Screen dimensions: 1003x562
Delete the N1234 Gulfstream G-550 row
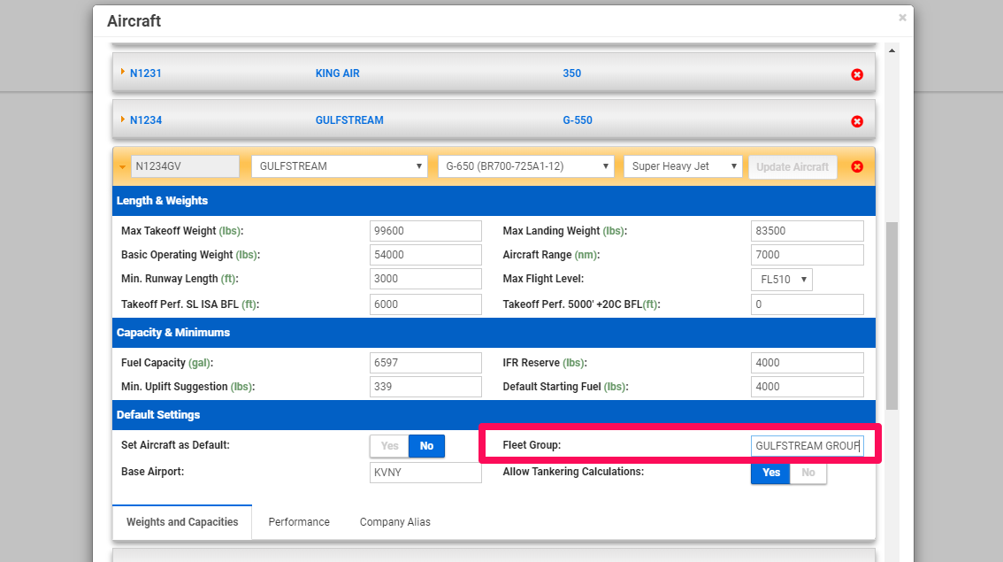tap(857, 121)
